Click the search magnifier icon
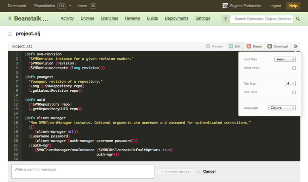The width and height of the screenshot is (308, 182). 298,19
